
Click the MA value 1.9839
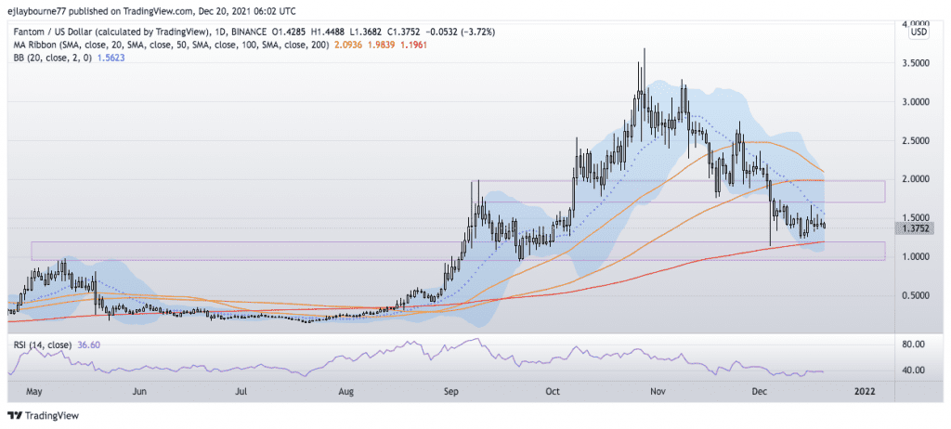click(380, 45)
